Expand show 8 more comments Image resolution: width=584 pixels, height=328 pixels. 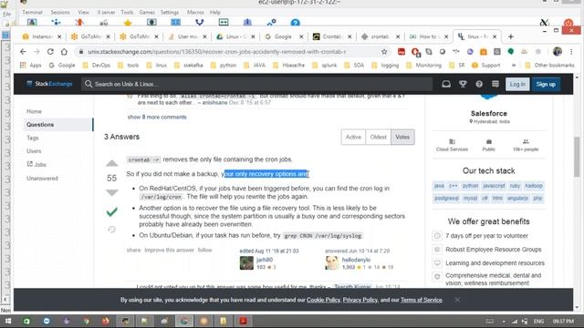point(157,117)
